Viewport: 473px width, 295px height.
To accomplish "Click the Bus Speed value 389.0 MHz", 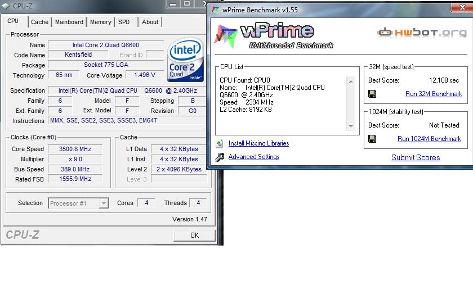I will pyautogui.click(x=75, y=169).
